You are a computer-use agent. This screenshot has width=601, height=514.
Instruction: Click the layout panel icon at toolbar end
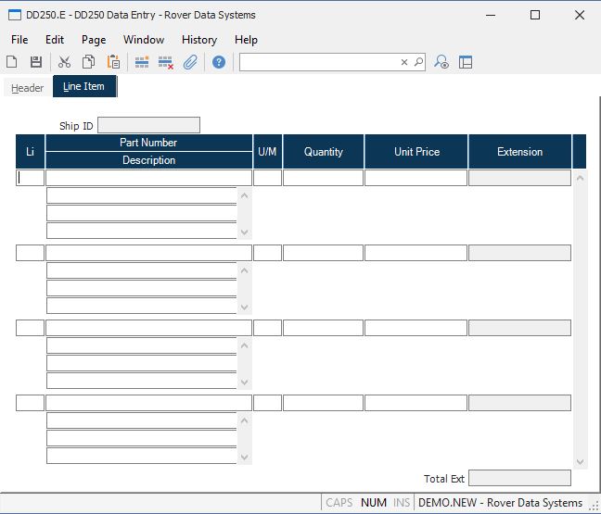(466, 62)
